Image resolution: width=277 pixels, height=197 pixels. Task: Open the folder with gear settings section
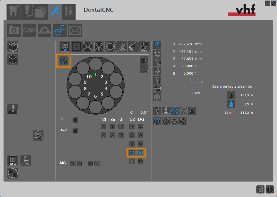(x=14, y=30)
